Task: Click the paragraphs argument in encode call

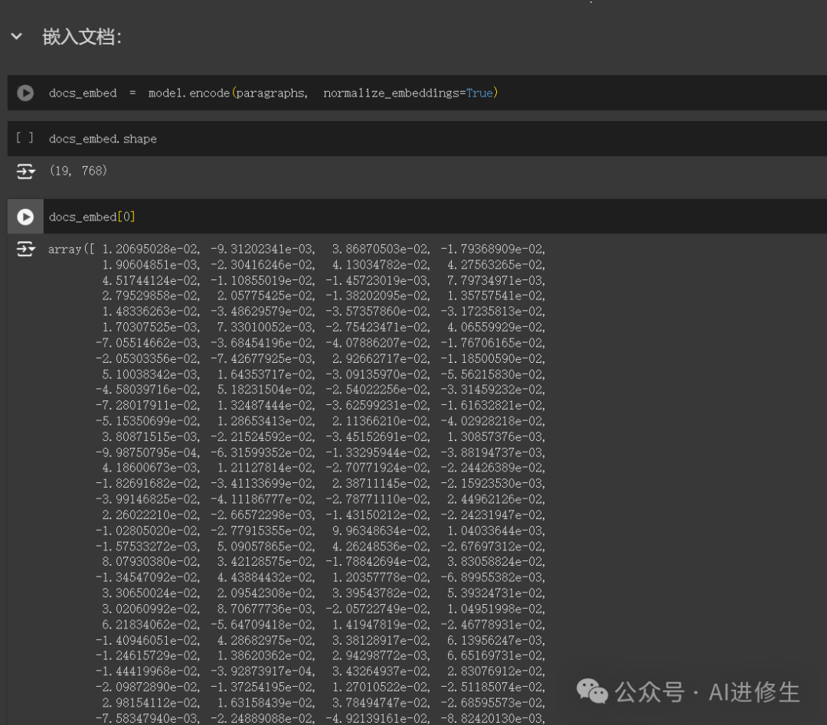Action: coord(270,93)
